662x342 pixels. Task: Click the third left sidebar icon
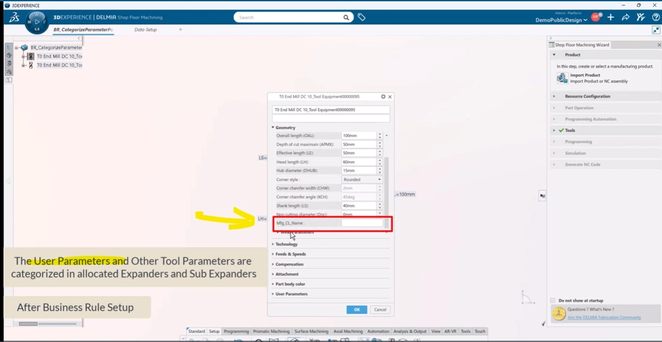pyautogui.click(x=8, y=63)
